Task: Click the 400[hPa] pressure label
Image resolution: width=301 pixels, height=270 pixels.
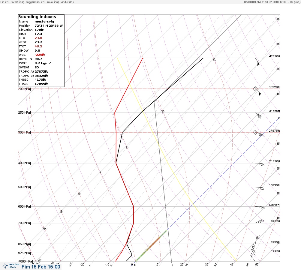Action: click(24, 163)
